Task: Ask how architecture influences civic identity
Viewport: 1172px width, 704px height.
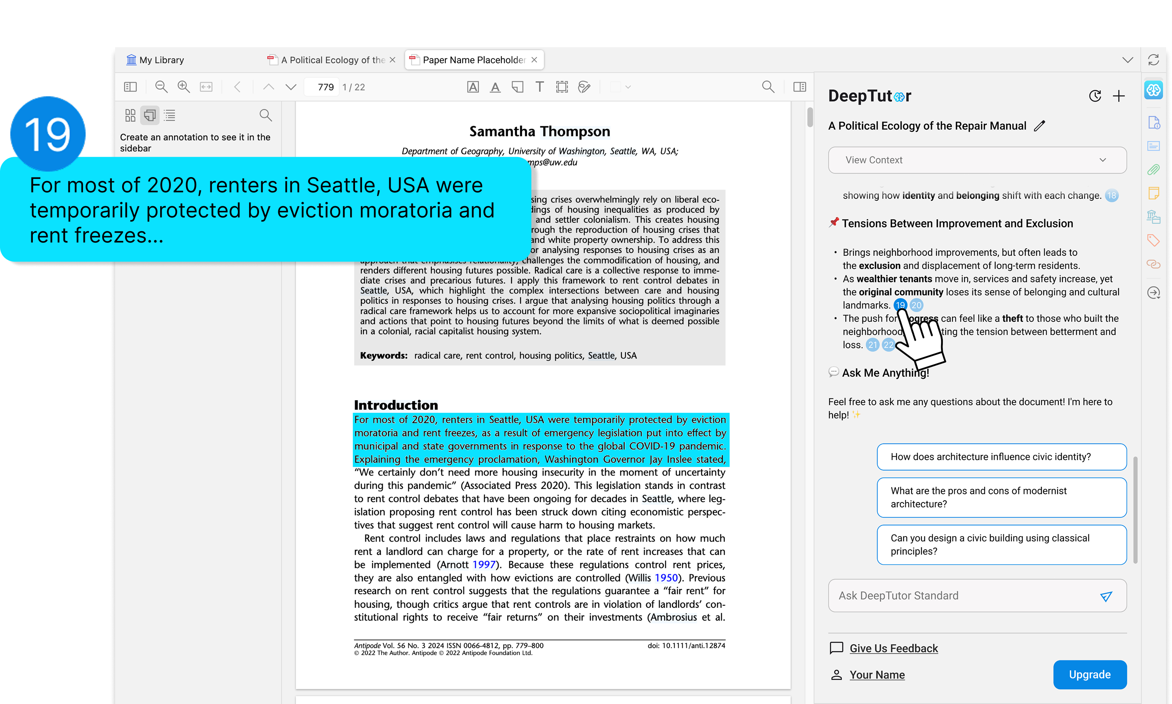Action: [x=1002, y=457]
